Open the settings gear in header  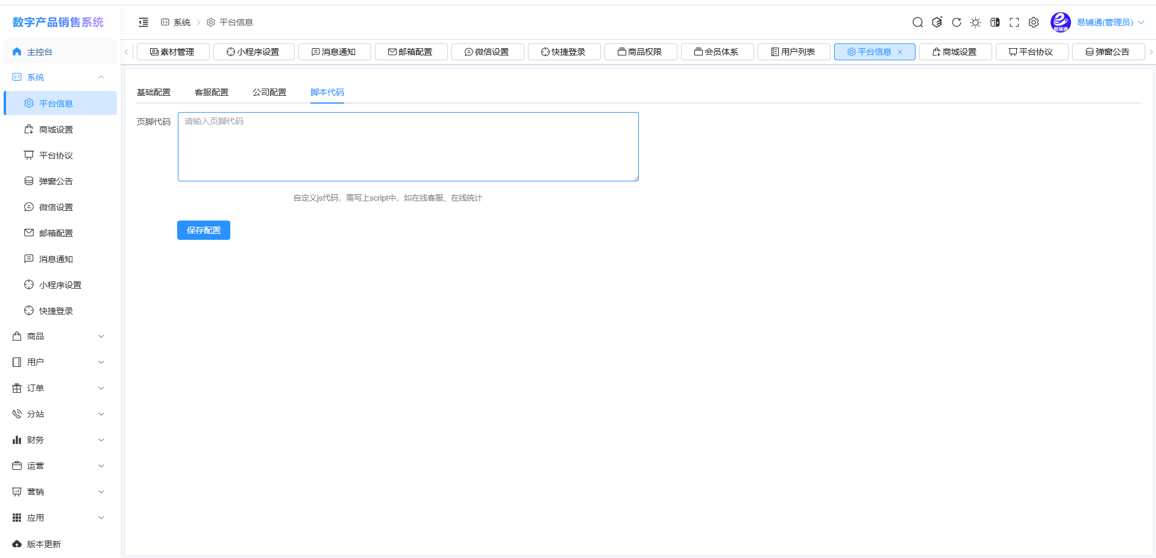tap(1034, 22)
